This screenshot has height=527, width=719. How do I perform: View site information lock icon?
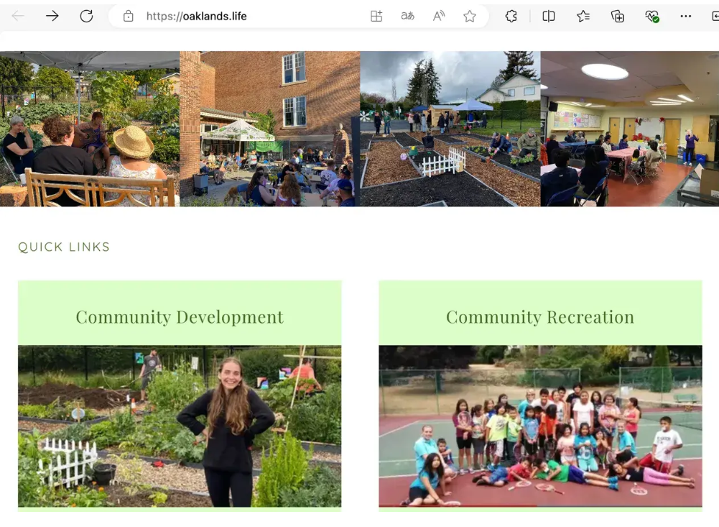tap(129, 16)
